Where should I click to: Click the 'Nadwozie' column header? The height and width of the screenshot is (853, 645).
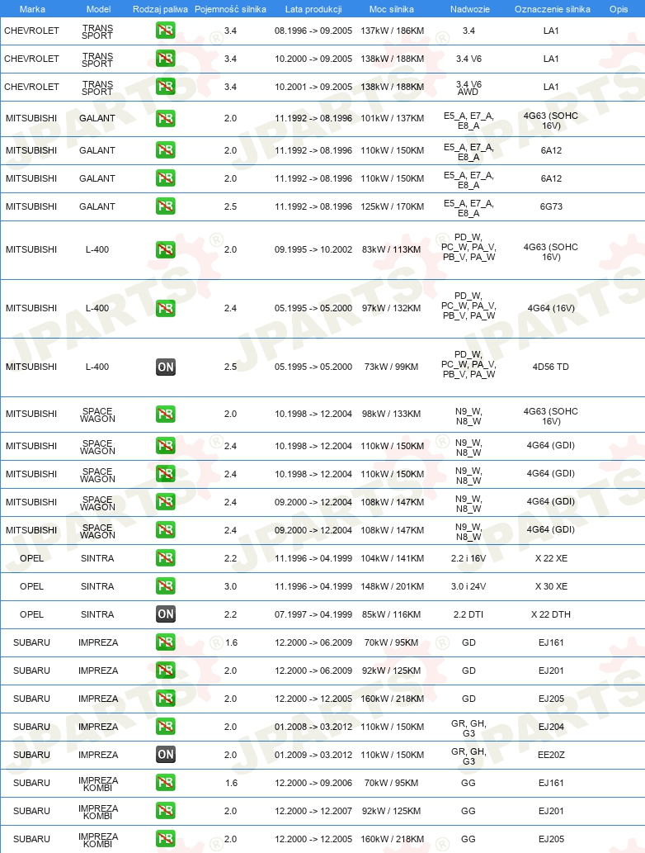coord(470,9)
